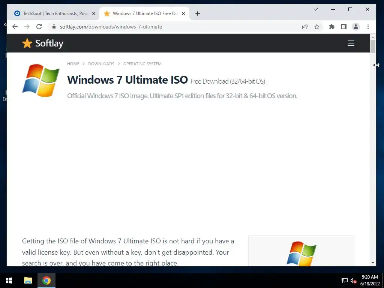Screen dimensions: 384x288
Task: Click the vertical scrollbar thumb
Action: [373, 46]
